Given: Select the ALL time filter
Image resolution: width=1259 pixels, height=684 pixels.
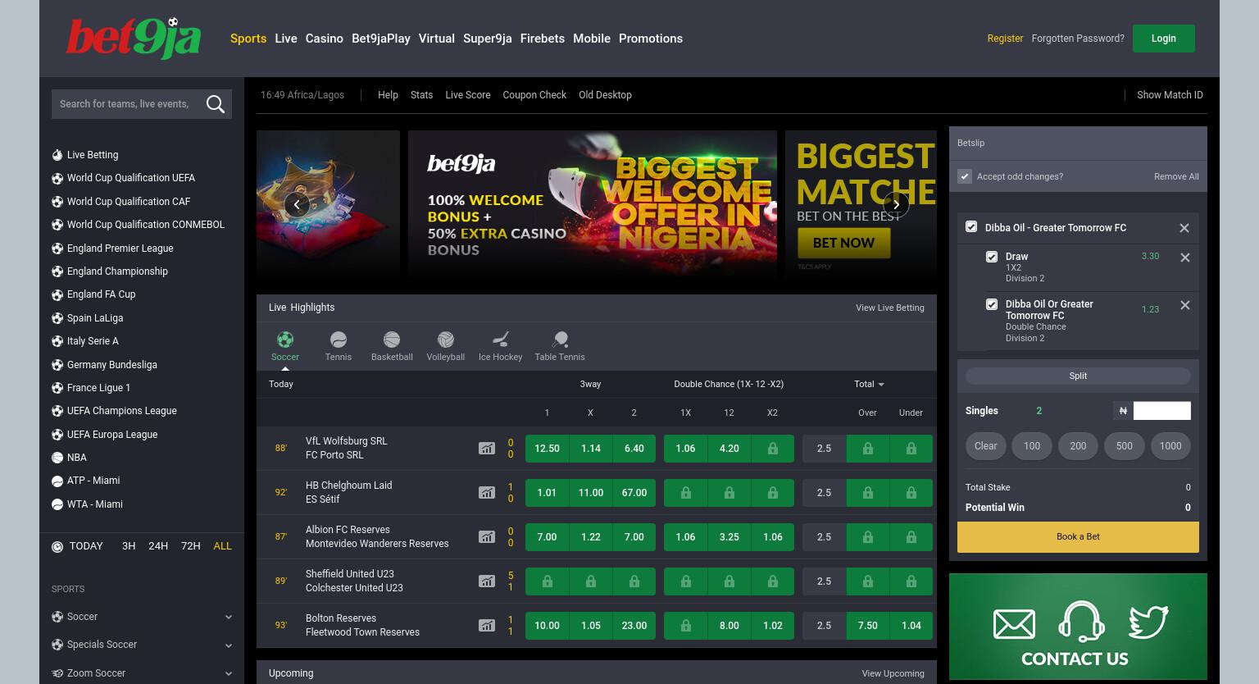Looking at the screenshot, I should coord(222,546).
